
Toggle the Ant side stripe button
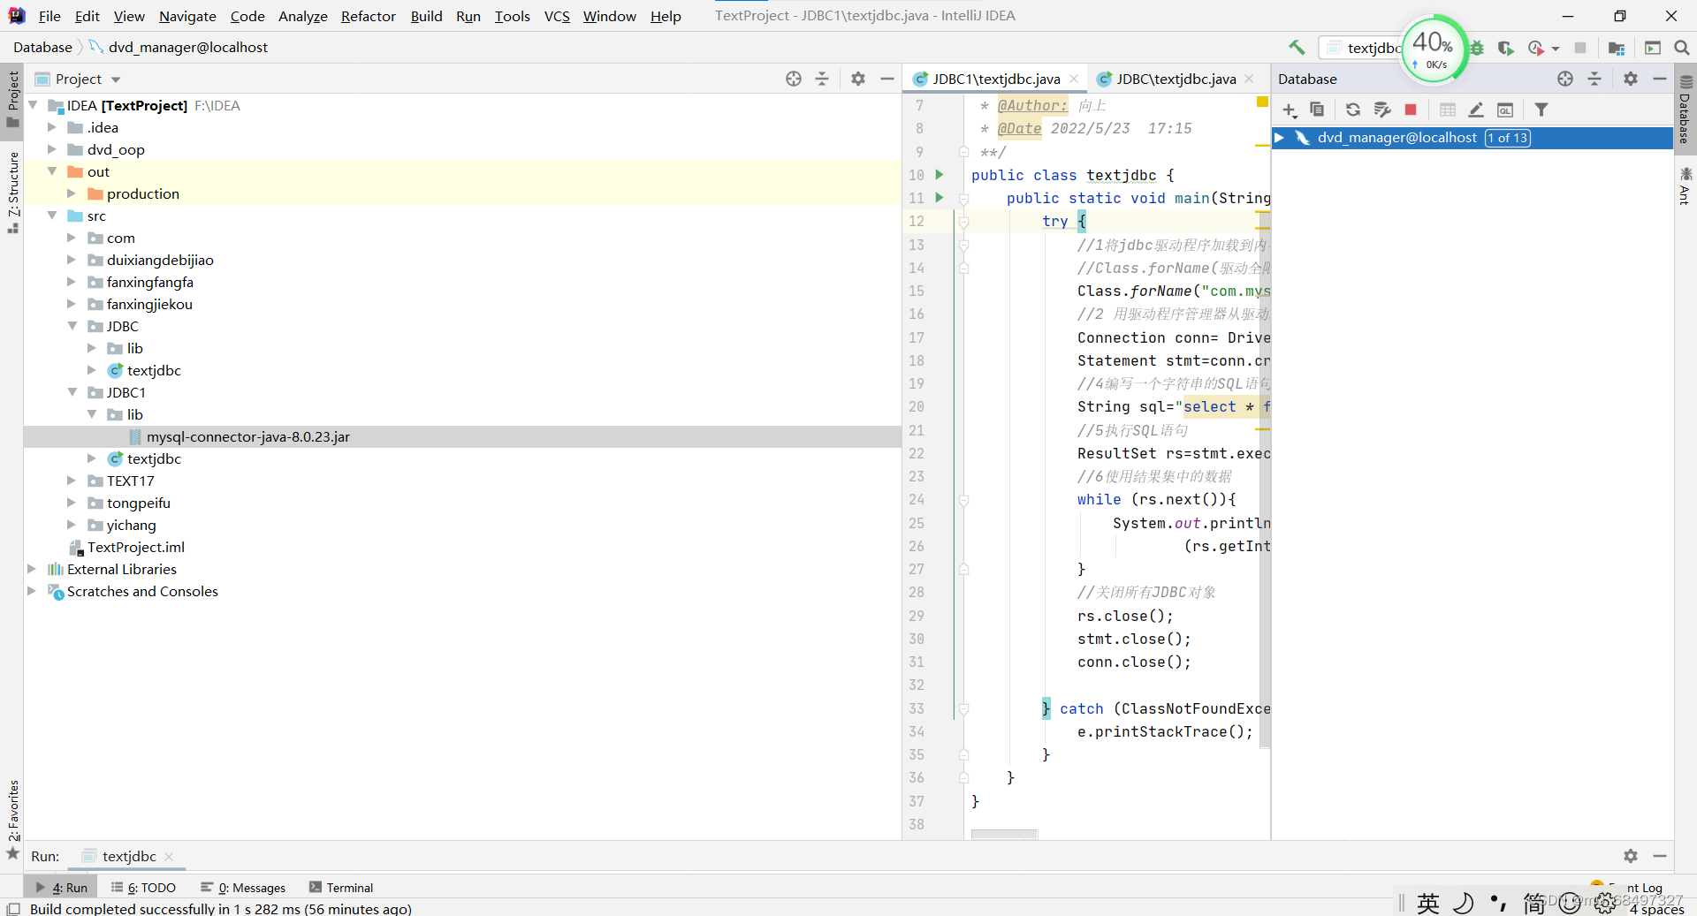point(1685,185)
